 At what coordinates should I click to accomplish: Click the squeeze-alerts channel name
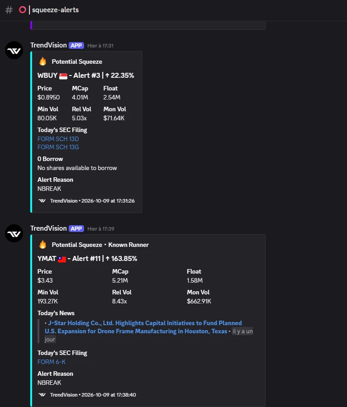tap(55, 10)
